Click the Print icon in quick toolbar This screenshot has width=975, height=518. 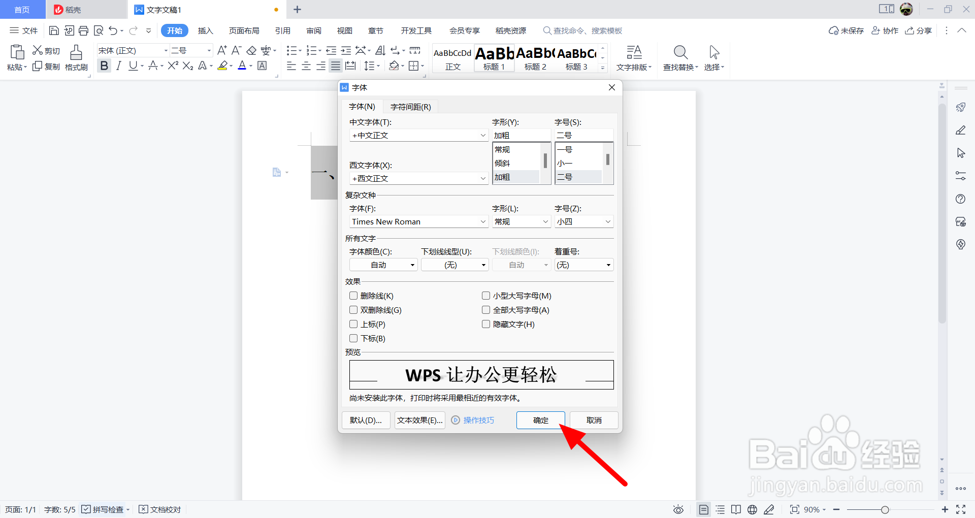coord(84,31)
